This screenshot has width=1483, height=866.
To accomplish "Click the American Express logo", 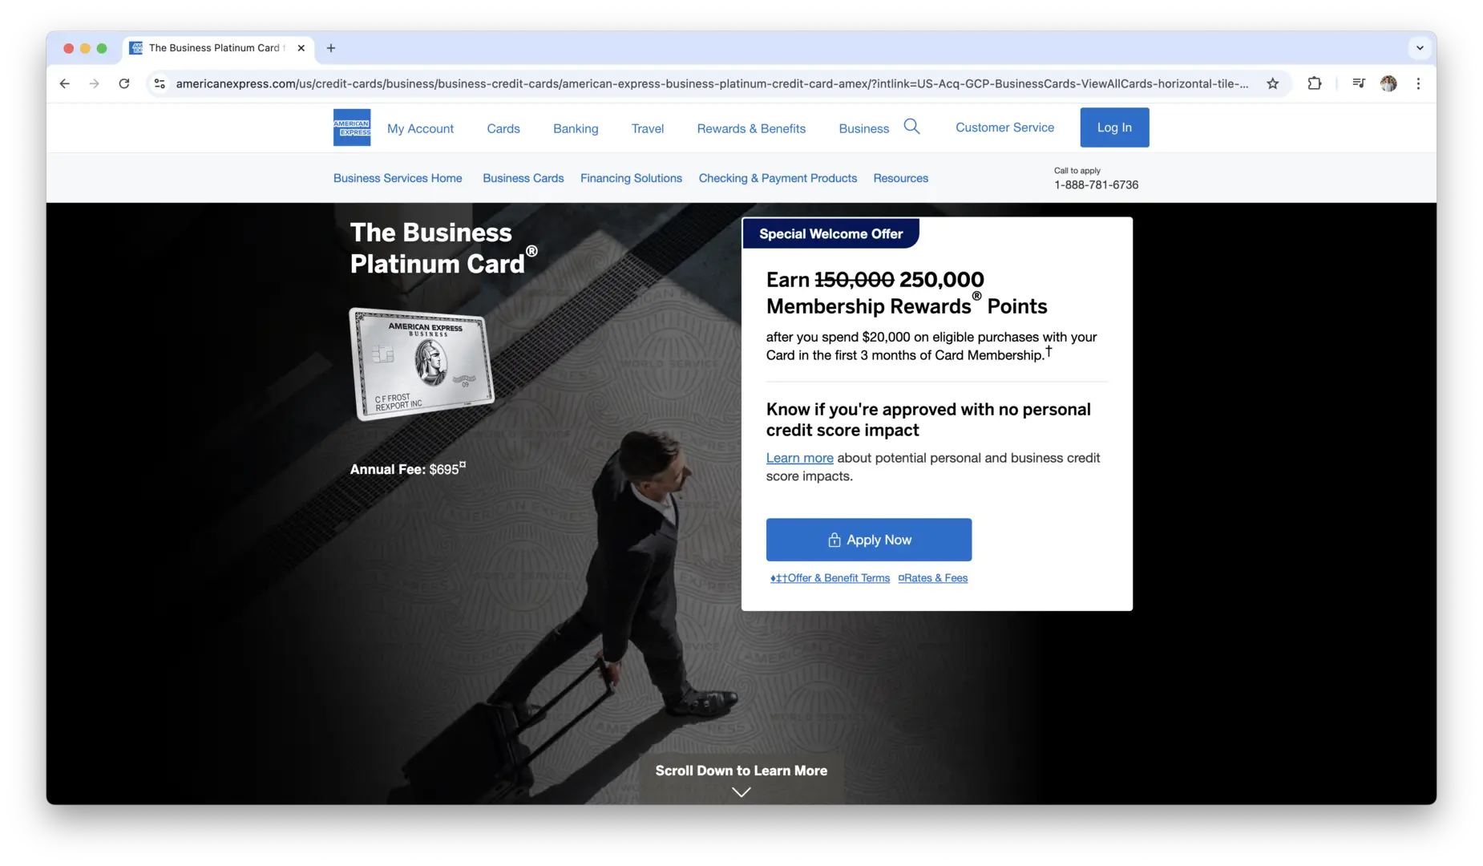I will pos(351,127).
